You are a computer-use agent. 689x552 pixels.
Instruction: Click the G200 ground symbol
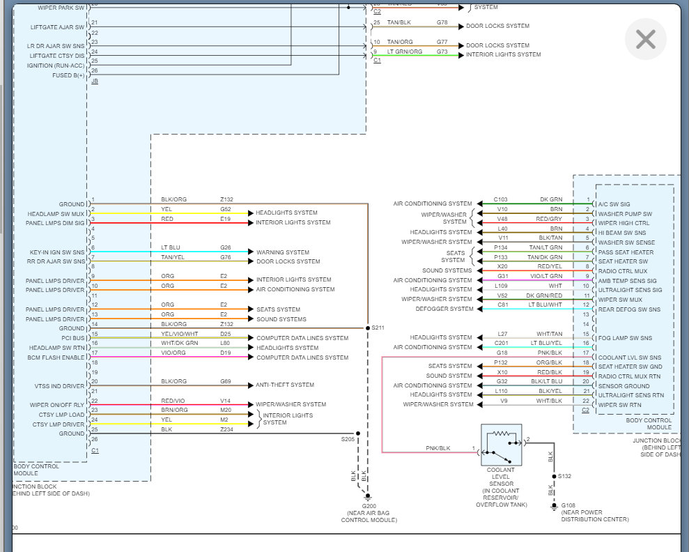click(x=368, y=497)
